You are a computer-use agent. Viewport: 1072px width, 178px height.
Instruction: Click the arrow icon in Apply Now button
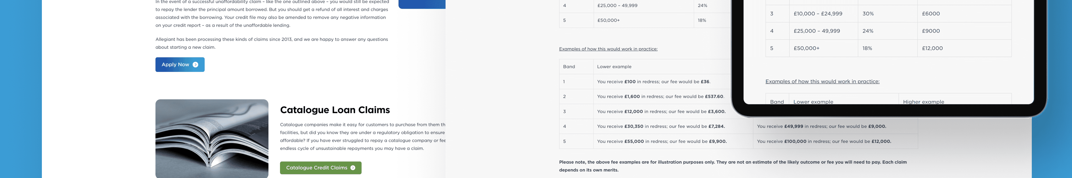click(x=195, y=65)
